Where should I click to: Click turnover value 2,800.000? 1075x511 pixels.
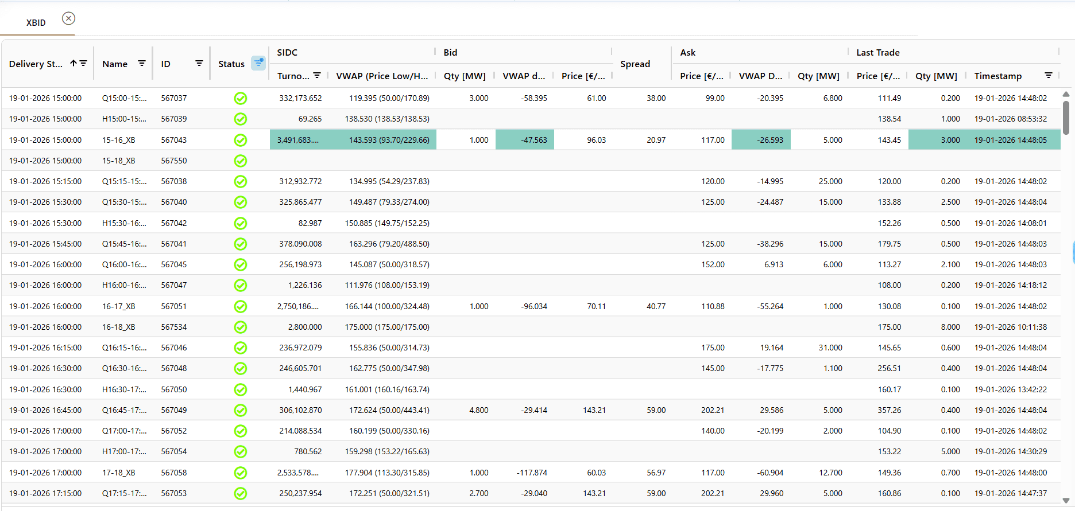(305, 327)
